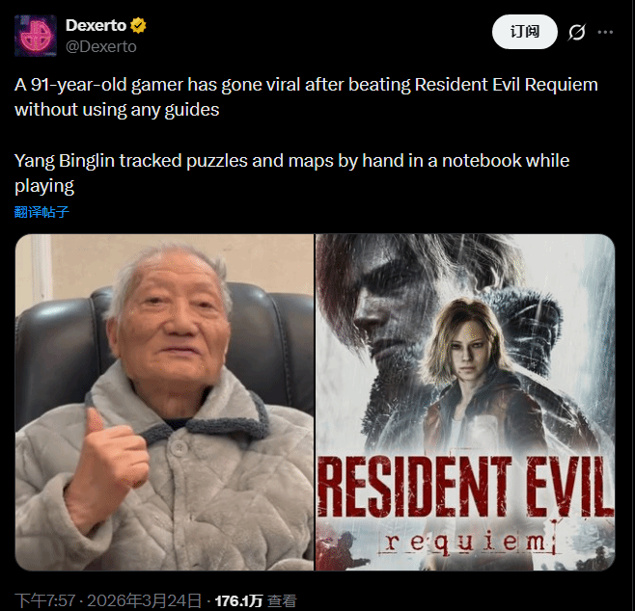The width and height of the screenshot is (635, 611).
Task: Click the red RESIDENT EVIL title on poster
Action: 465,487
